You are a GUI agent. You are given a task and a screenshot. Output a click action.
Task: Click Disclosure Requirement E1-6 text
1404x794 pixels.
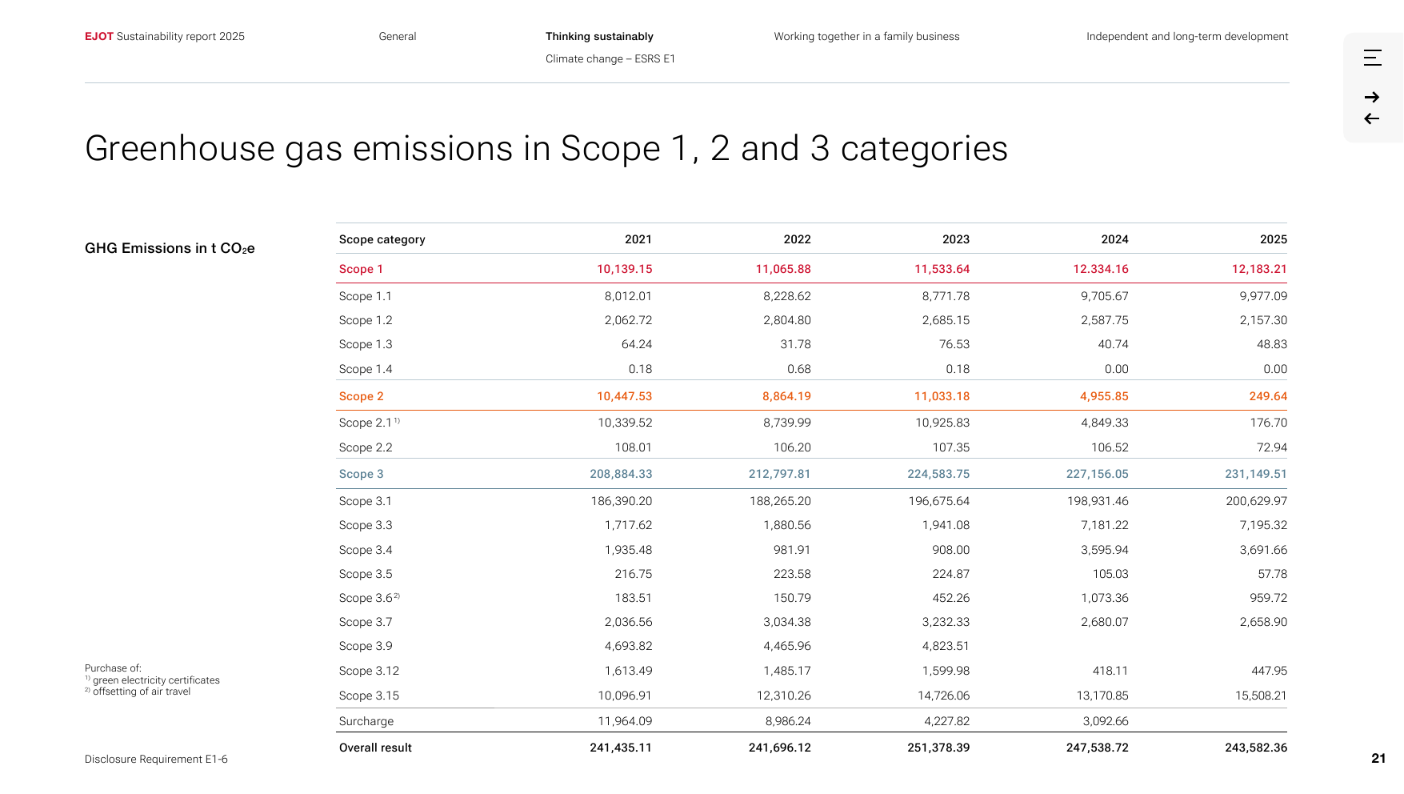(156, 759)
